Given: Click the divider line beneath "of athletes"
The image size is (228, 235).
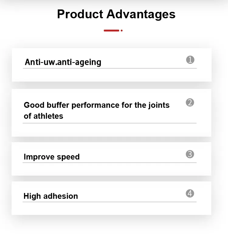Looking at the screenshot, I should [109, 123].
